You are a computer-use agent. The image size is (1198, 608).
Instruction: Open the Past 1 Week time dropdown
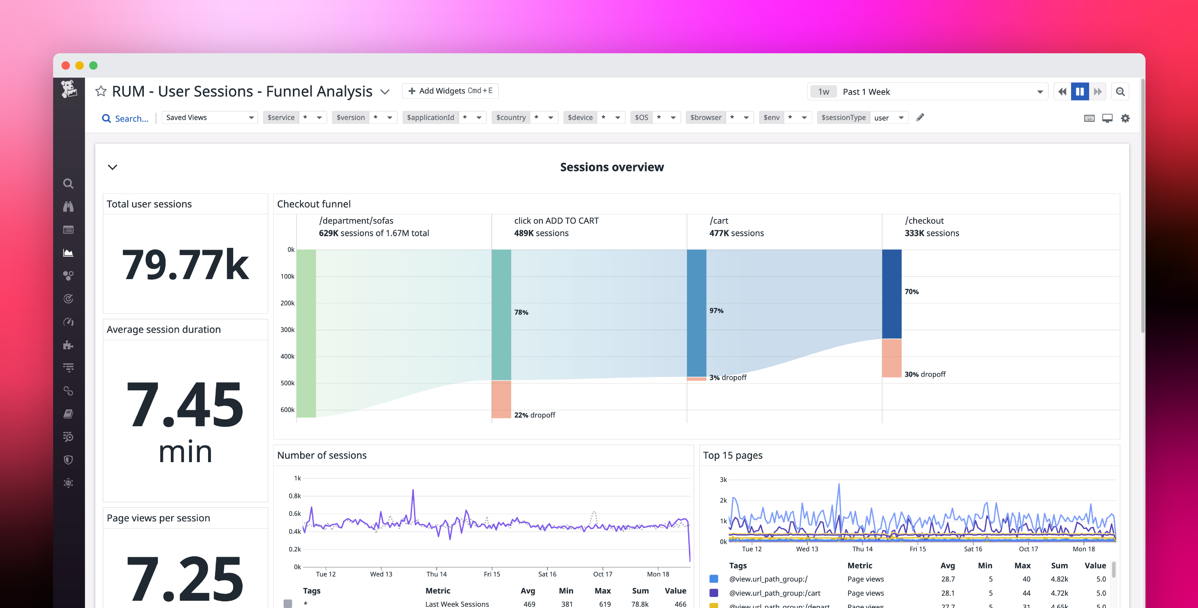(x=927, y=91)
